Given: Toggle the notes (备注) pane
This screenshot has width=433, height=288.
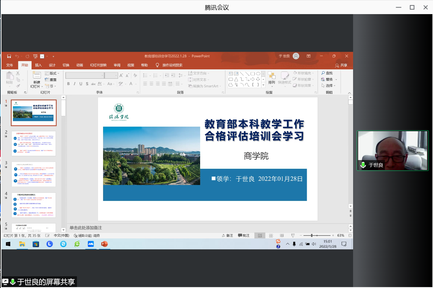Looking at the screenshot, I should [x=227, y=236].
